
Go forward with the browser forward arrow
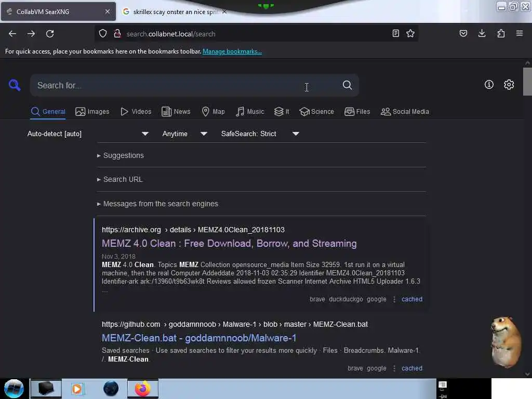click(31, 34)
